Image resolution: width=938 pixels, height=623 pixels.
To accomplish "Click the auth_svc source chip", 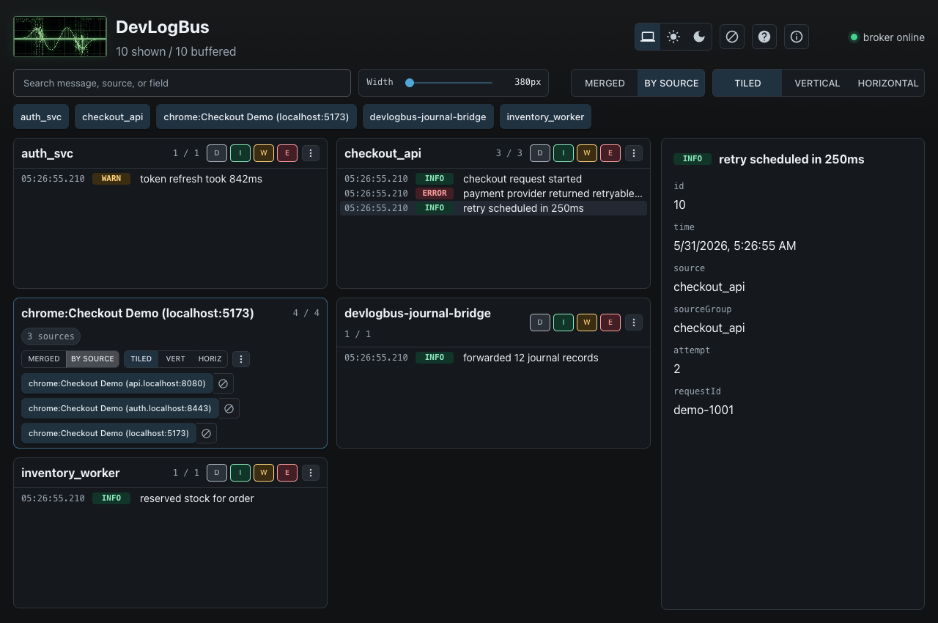I will [41, 117].
